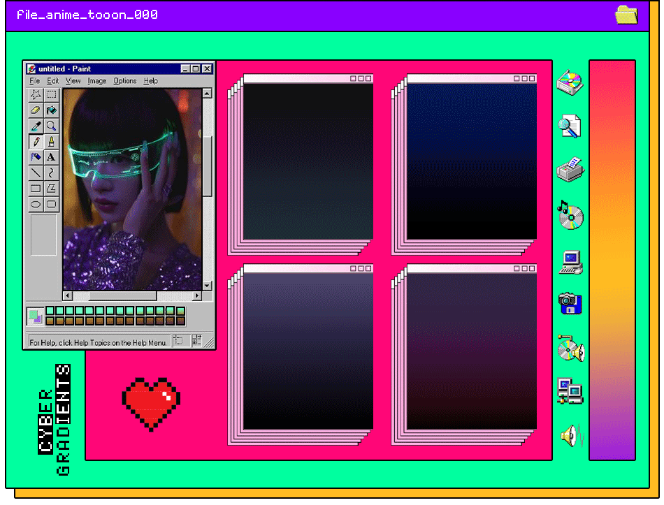The height and width of the screenshot is (505, 664).
Task: Click the speaker volume icon
Action: (x=572, y=435)
